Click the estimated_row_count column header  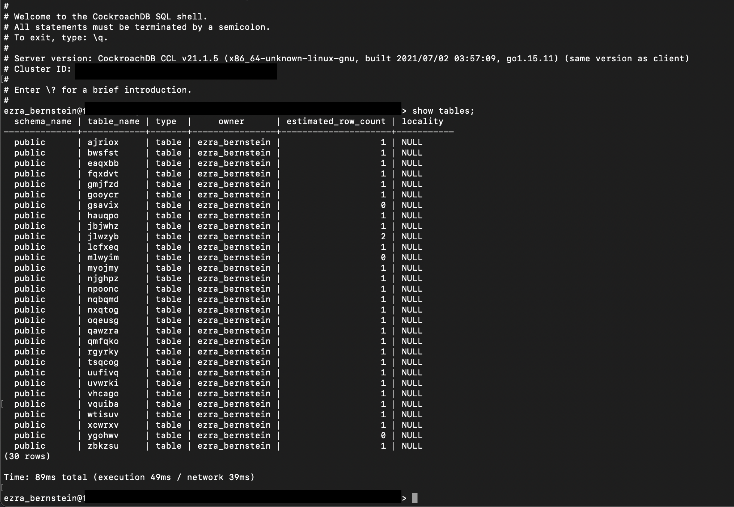point(336,122)
